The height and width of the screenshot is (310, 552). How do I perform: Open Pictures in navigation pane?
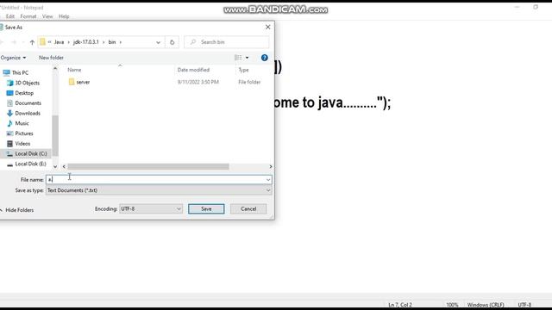tap(24, 133)
